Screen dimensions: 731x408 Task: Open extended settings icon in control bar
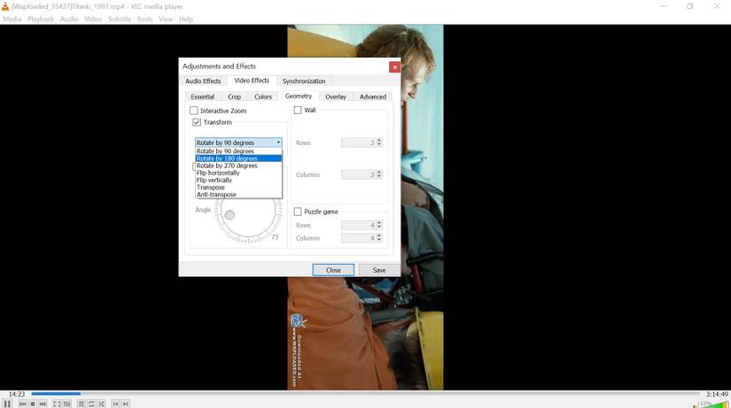pyautogui.click(x=67, y=404)
